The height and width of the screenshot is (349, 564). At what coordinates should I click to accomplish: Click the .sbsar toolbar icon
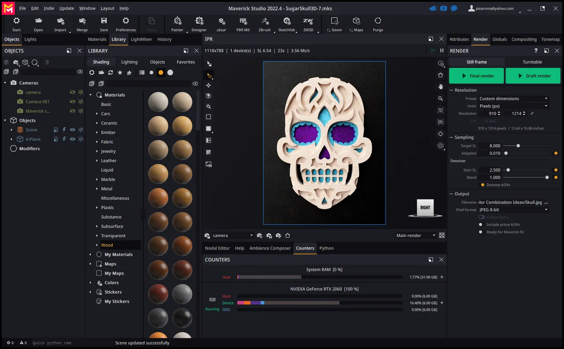point(221,24)
